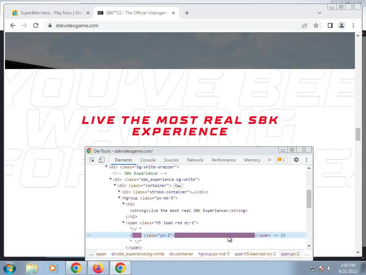Collapse the bg-white-wrapper div node
The height and width of the screenshot is (275, 366).
click(106, 167)
